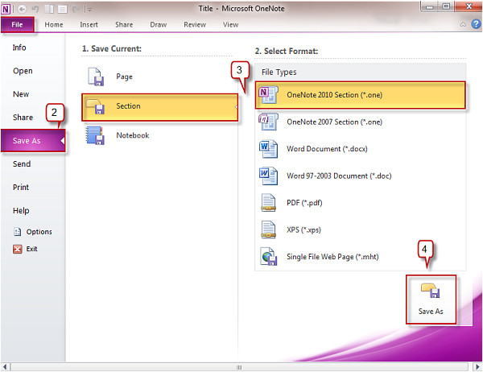
Task: Click the horizontal scrollbar right arrow
Action: tap(477, 367)
